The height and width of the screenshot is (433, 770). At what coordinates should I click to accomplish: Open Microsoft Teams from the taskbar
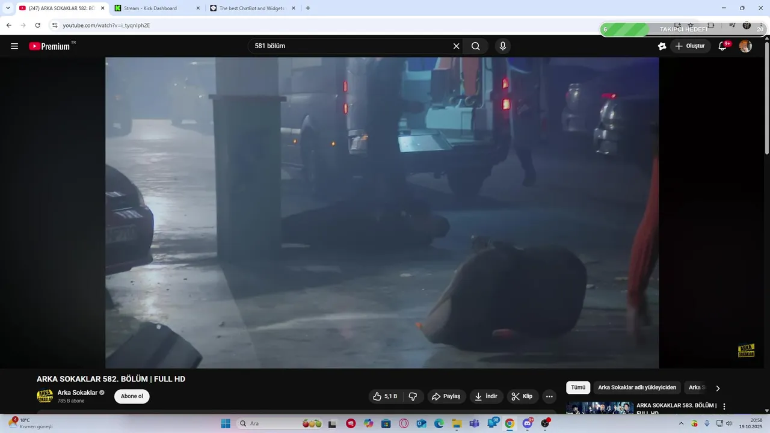pos(474,423)
